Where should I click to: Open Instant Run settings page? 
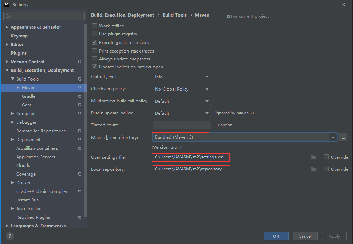[27, 200]
